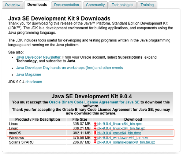183x154 pixels.
Task: Open the Overview tab
Action: tap(12, 5)
